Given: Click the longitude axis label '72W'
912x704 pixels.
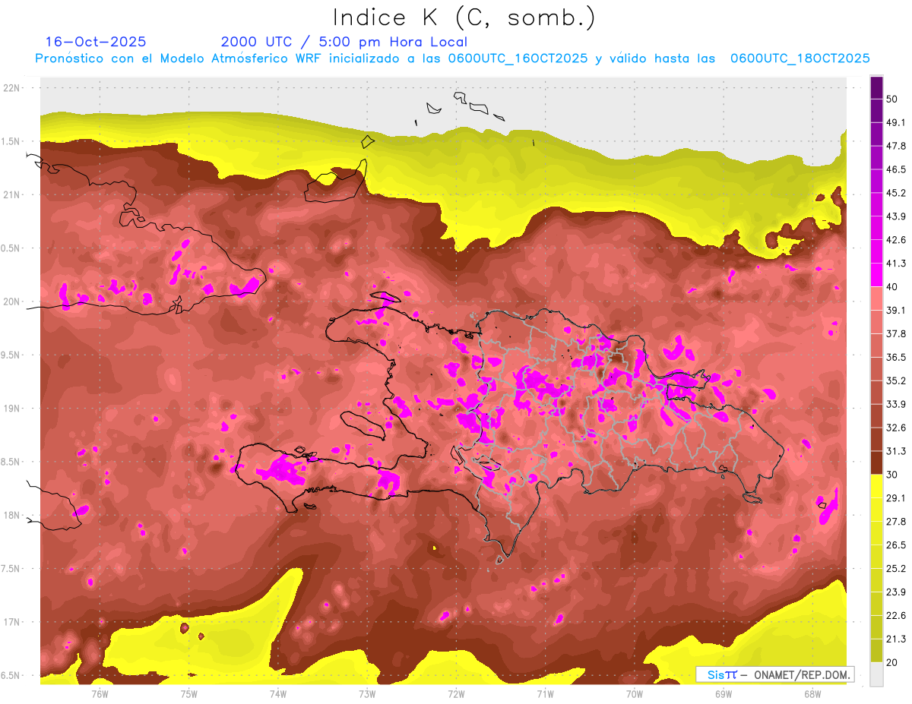Looking at the screenshot, I should [x=456, y=693].
